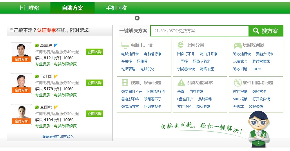Close the panel with the round X button
290x151 pixels.
pyautogui.click(x=137, y=18)
